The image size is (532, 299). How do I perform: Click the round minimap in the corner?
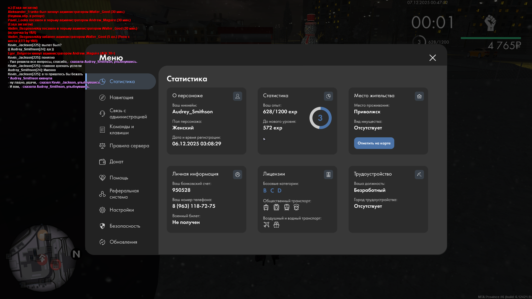[42, 257]
